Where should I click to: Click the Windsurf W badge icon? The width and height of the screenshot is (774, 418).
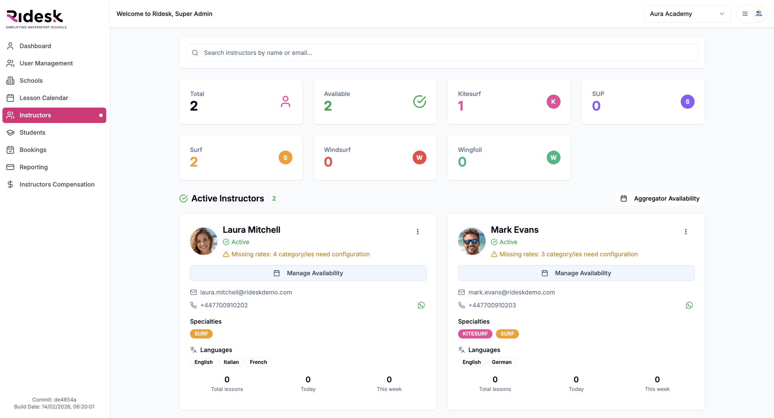pyautogui.click(x=419, y=158)
